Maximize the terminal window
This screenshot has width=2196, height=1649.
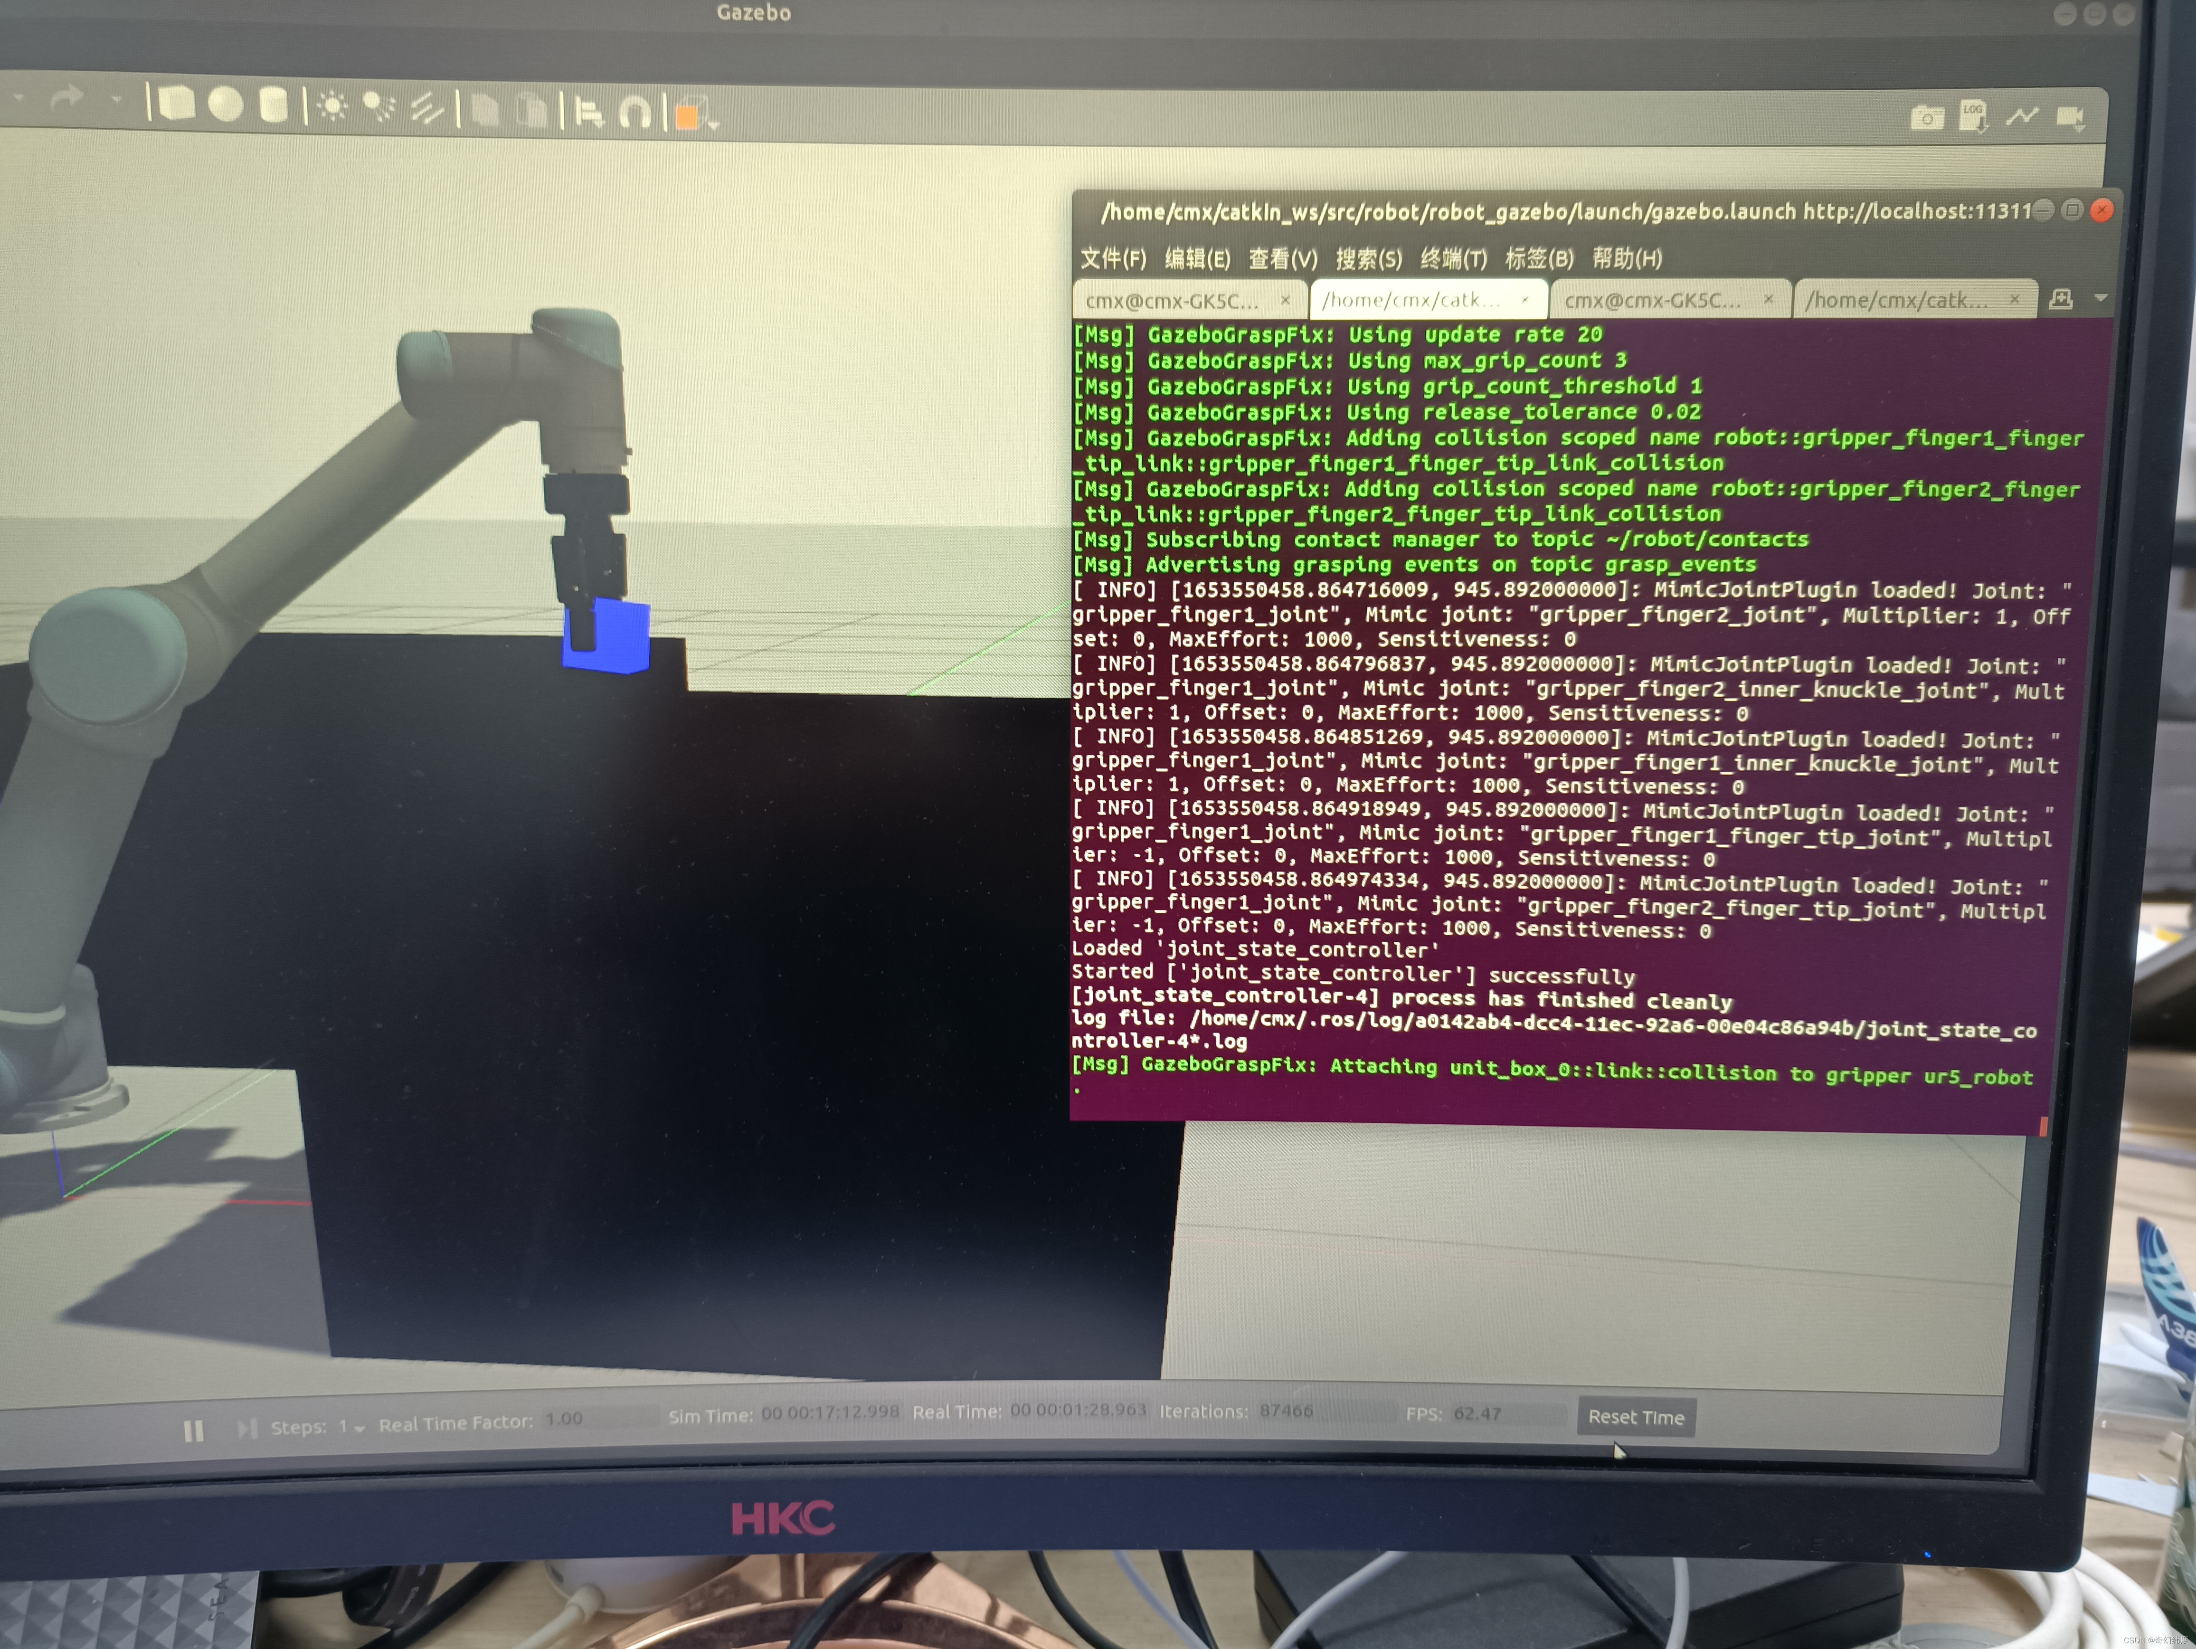[x=2072, y=209]
